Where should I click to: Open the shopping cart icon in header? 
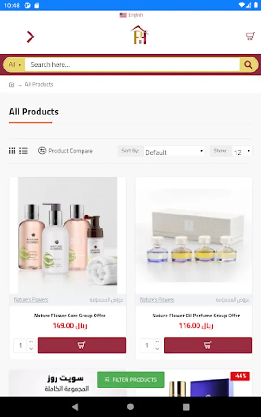250,36
